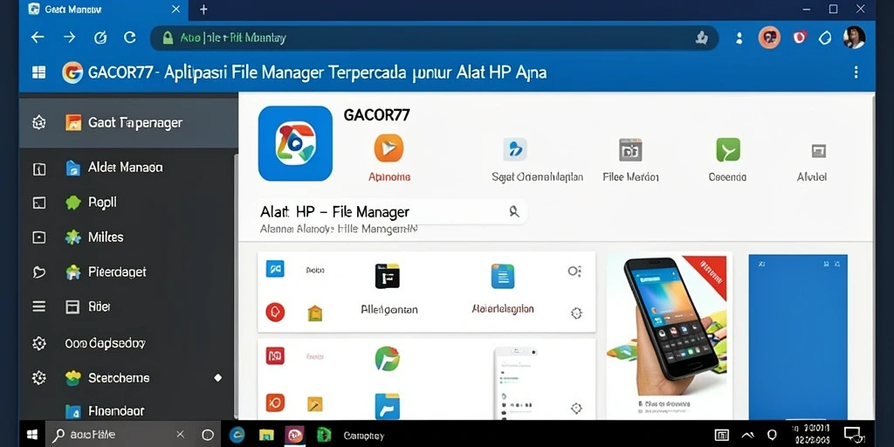Click the Alvdel icon
The image size is (894, 447).
point(819,151)
